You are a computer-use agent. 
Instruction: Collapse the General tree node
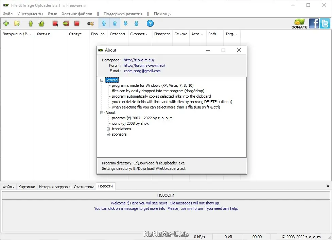tap(102, 80)
